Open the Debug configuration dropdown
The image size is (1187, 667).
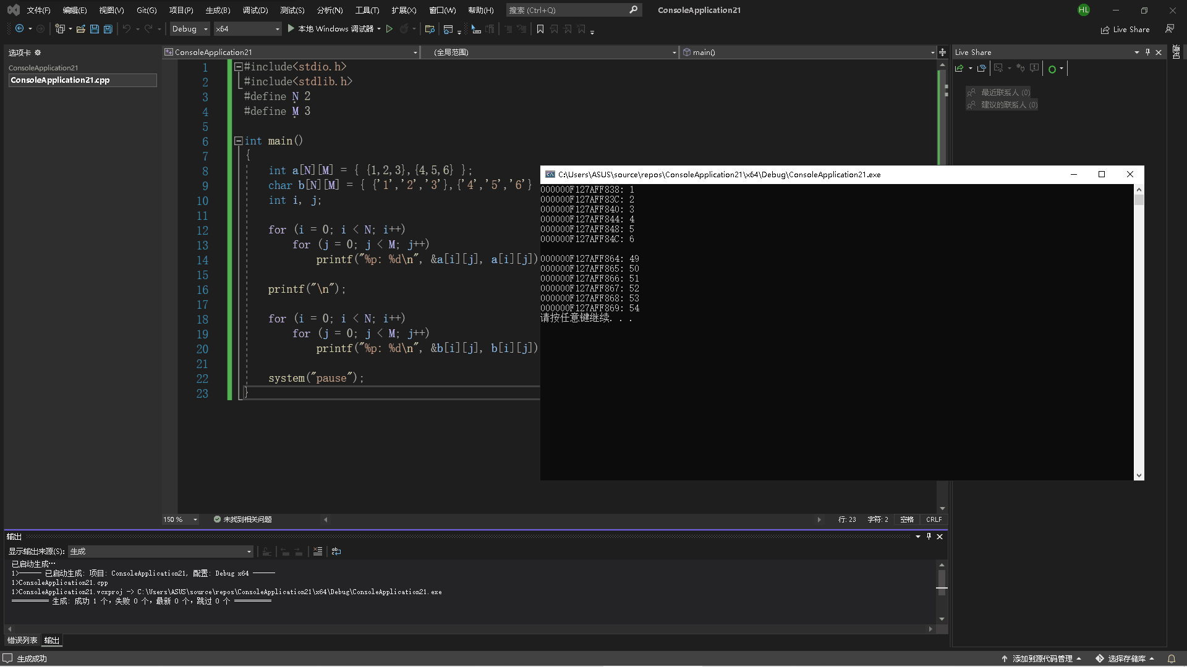[x=190, y=29]
